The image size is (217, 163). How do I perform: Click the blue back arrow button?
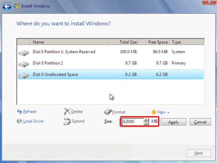coord(7,6)
